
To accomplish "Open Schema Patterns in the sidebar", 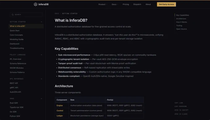I will tap(17, 72).
